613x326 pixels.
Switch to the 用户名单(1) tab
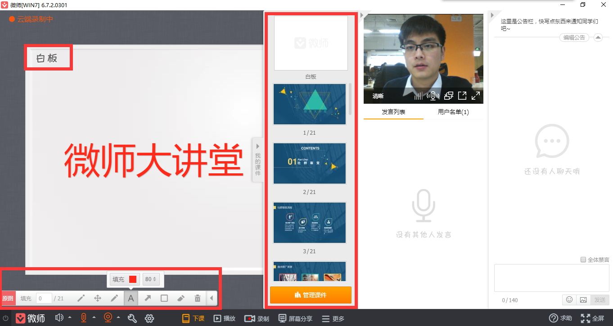tap(453, 112)
